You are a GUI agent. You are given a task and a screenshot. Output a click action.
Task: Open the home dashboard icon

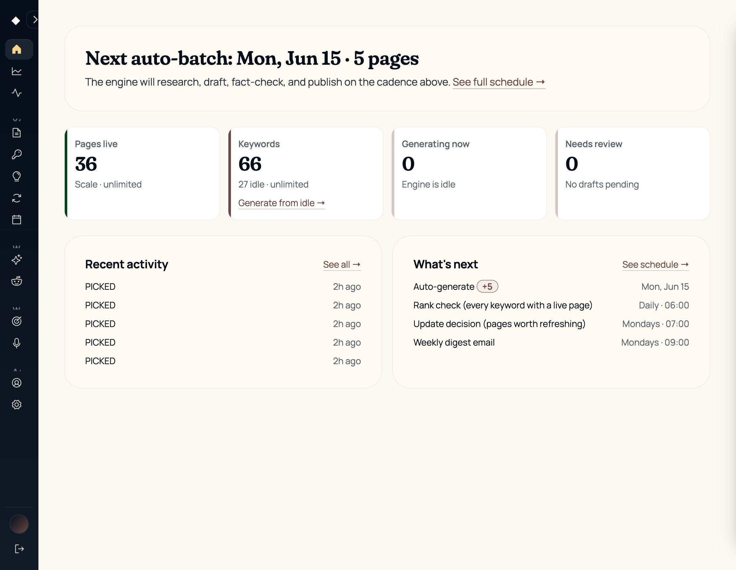[17, 49]
